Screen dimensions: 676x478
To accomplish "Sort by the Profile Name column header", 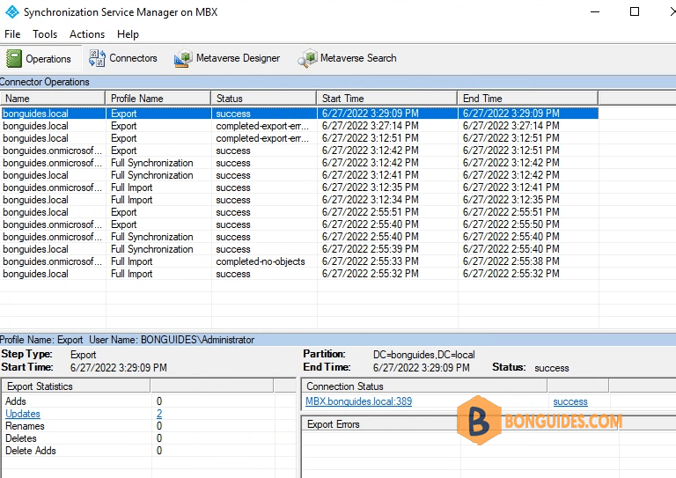I will tap(158, 99).
